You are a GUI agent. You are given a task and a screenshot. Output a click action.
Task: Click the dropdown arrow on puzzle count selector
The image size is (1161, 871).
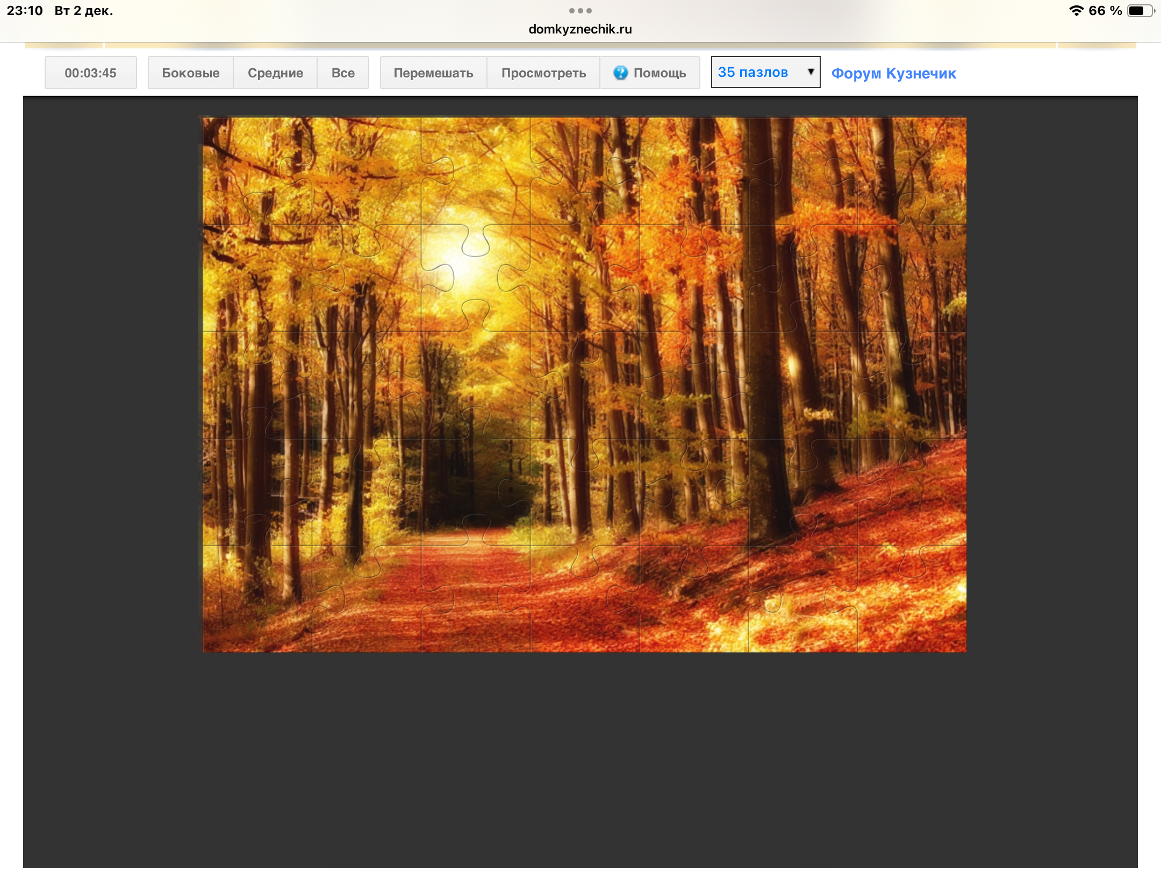coord(810,72)
